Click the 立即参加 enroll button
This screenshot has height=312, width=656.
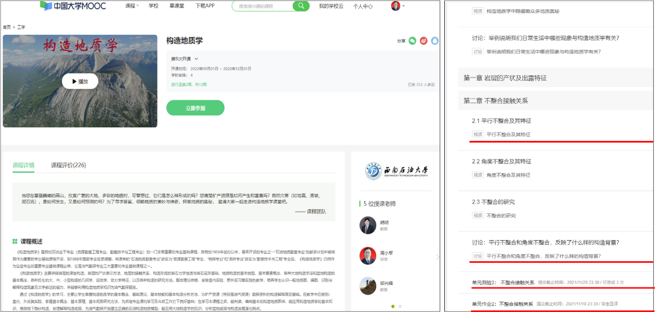(195, 108)
